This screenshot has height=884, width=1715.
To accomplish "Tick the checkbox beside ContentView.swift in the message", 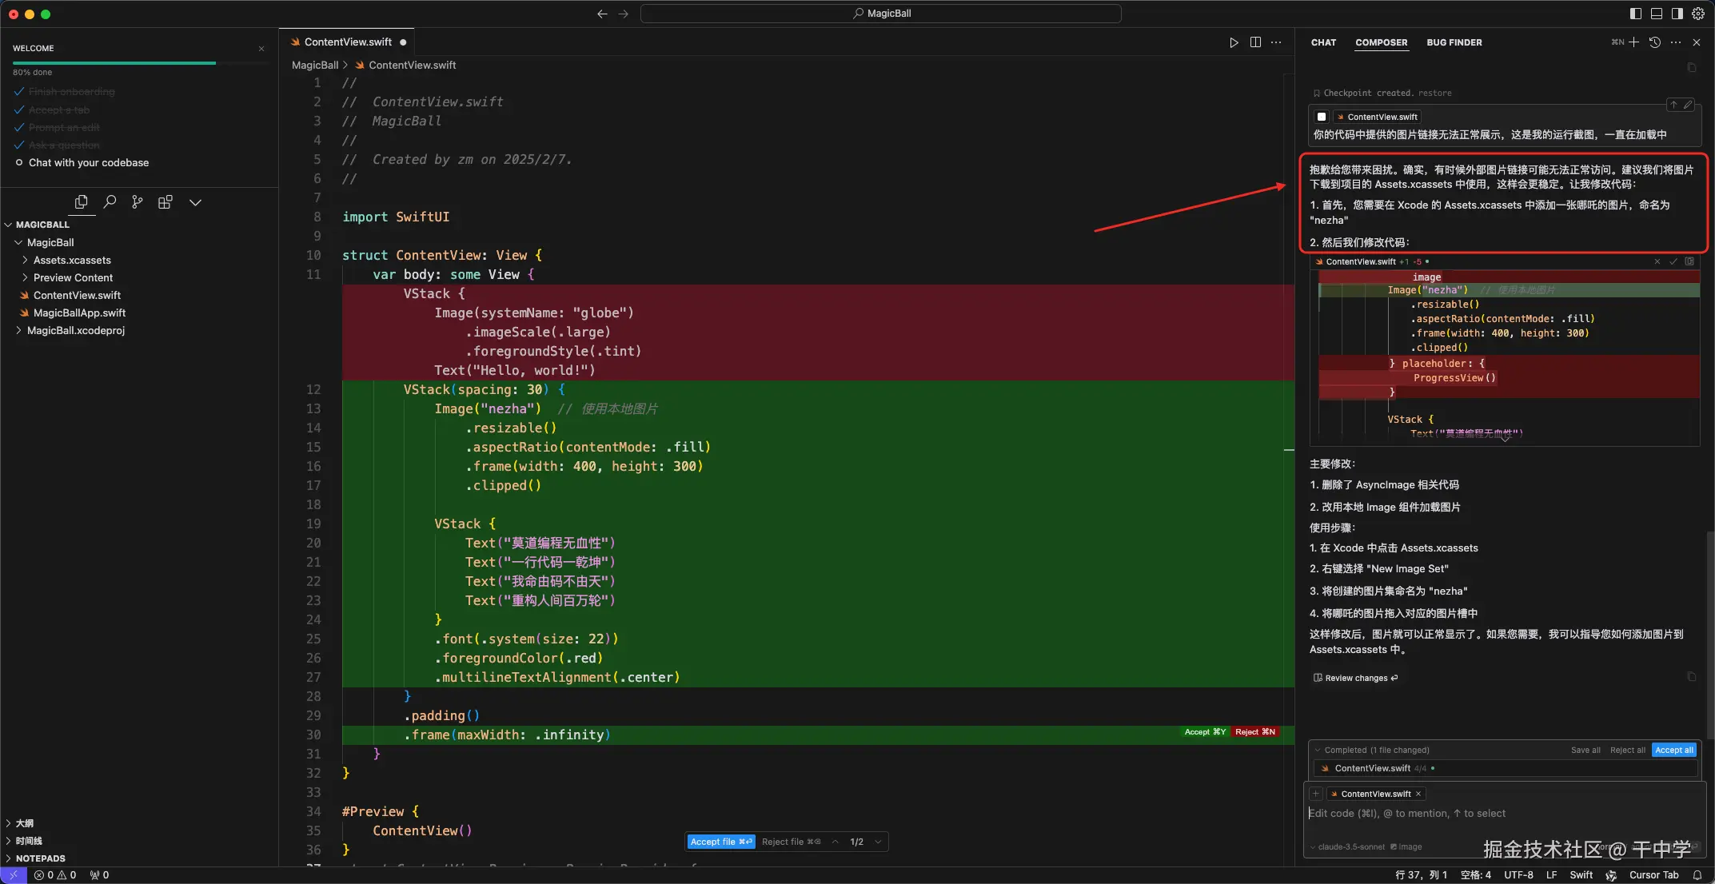I will 1322,117.
